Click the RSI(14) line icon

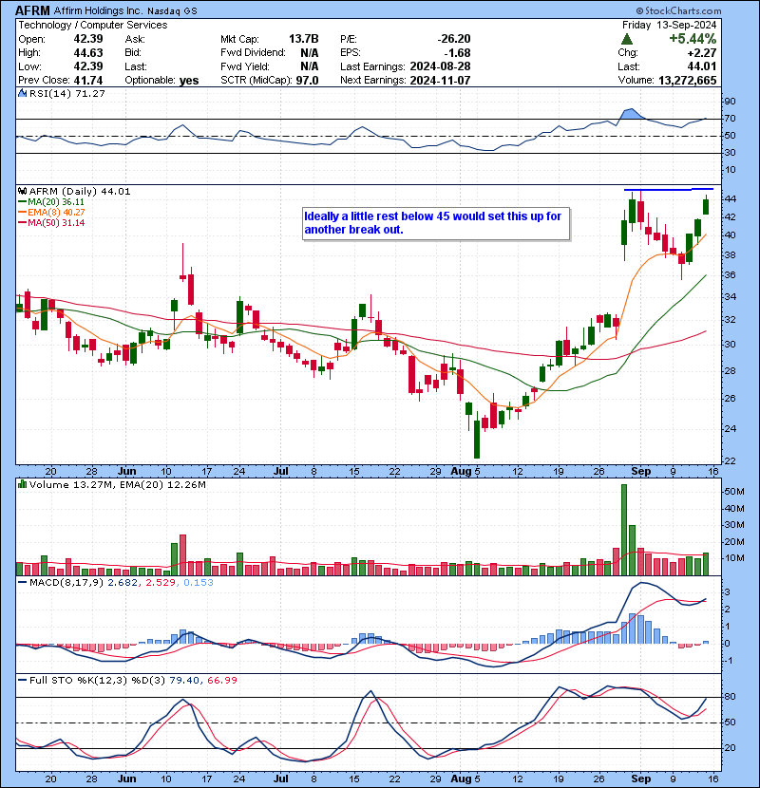pos(22,93)
